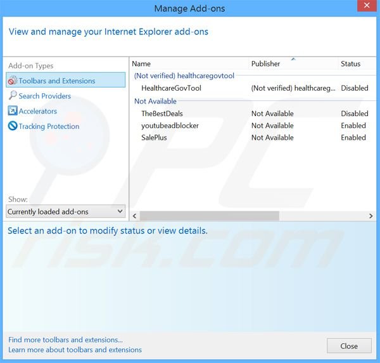Screen dimensions: 380x363
Task: Open the Currently loaded add-ons dropdown
Action: (66, 211)
